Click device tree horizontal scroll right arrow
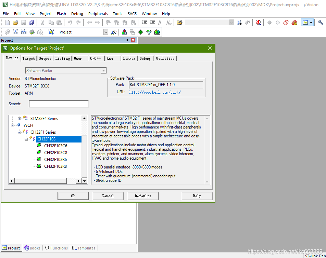The image size is (326, 258). click(79, 181)
